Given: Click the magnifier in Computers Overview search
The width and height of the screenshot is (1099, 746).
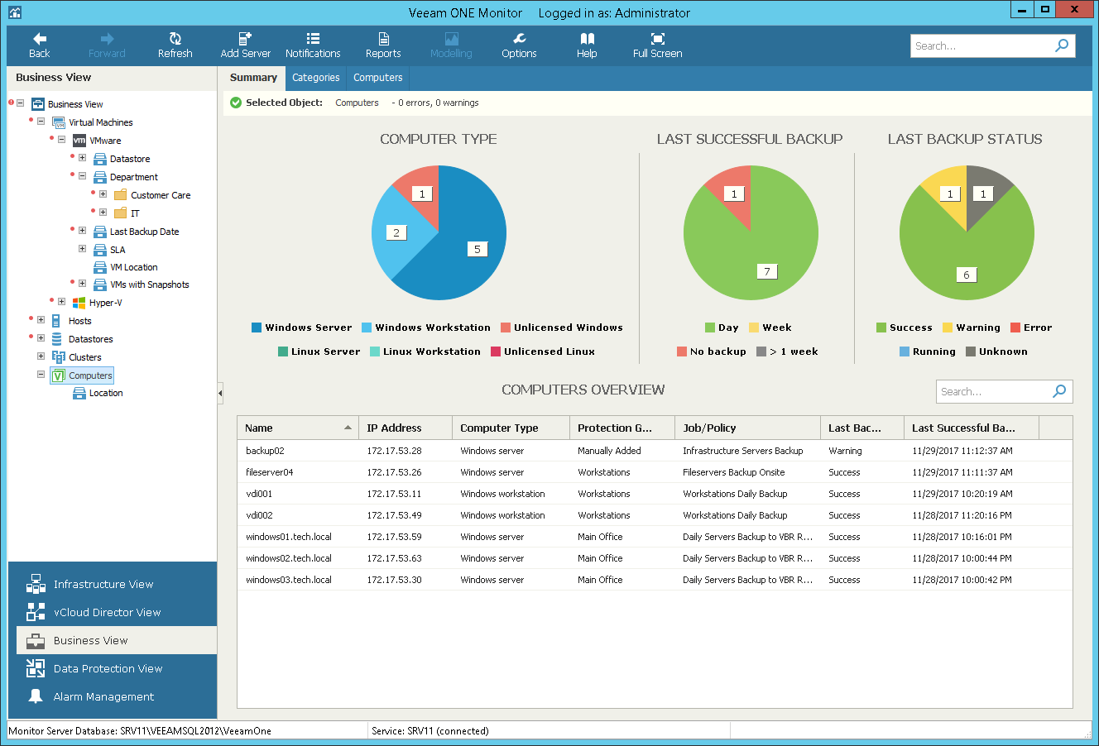Looking at the screenshot, I should click(1059, 391).
